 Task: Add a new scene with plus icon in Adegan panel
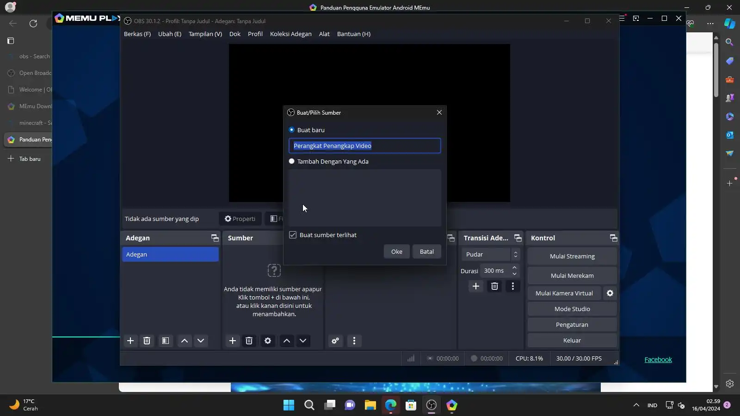coord(130,341)
